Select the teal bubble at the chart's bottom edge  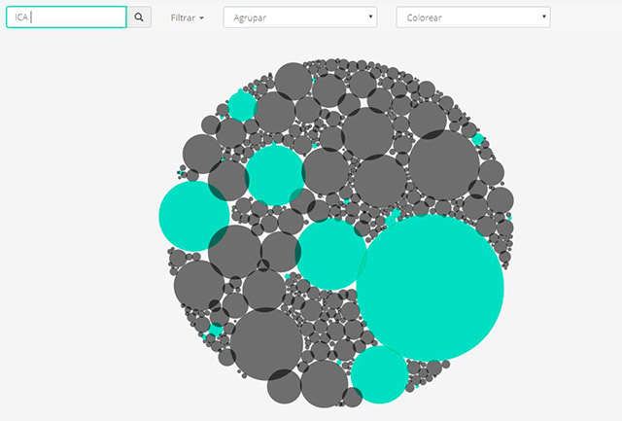point(379,375)
